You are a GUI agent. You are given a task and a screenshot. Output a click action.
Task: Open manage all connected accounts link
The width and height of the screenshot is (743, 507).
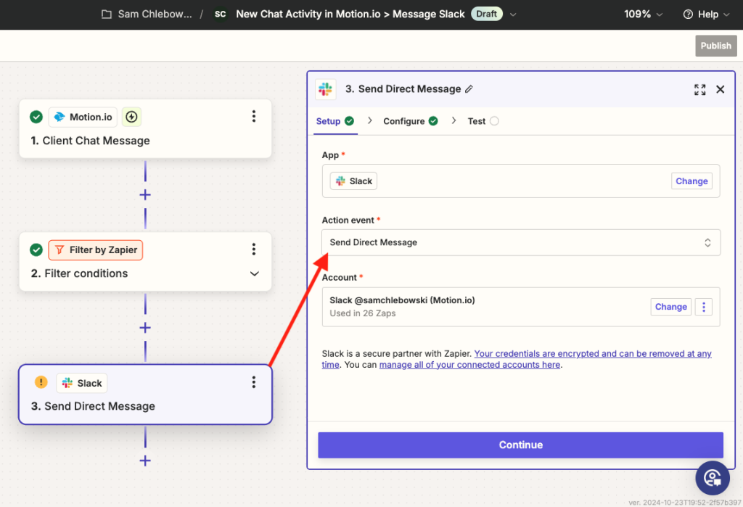click(x=469, y=365)
